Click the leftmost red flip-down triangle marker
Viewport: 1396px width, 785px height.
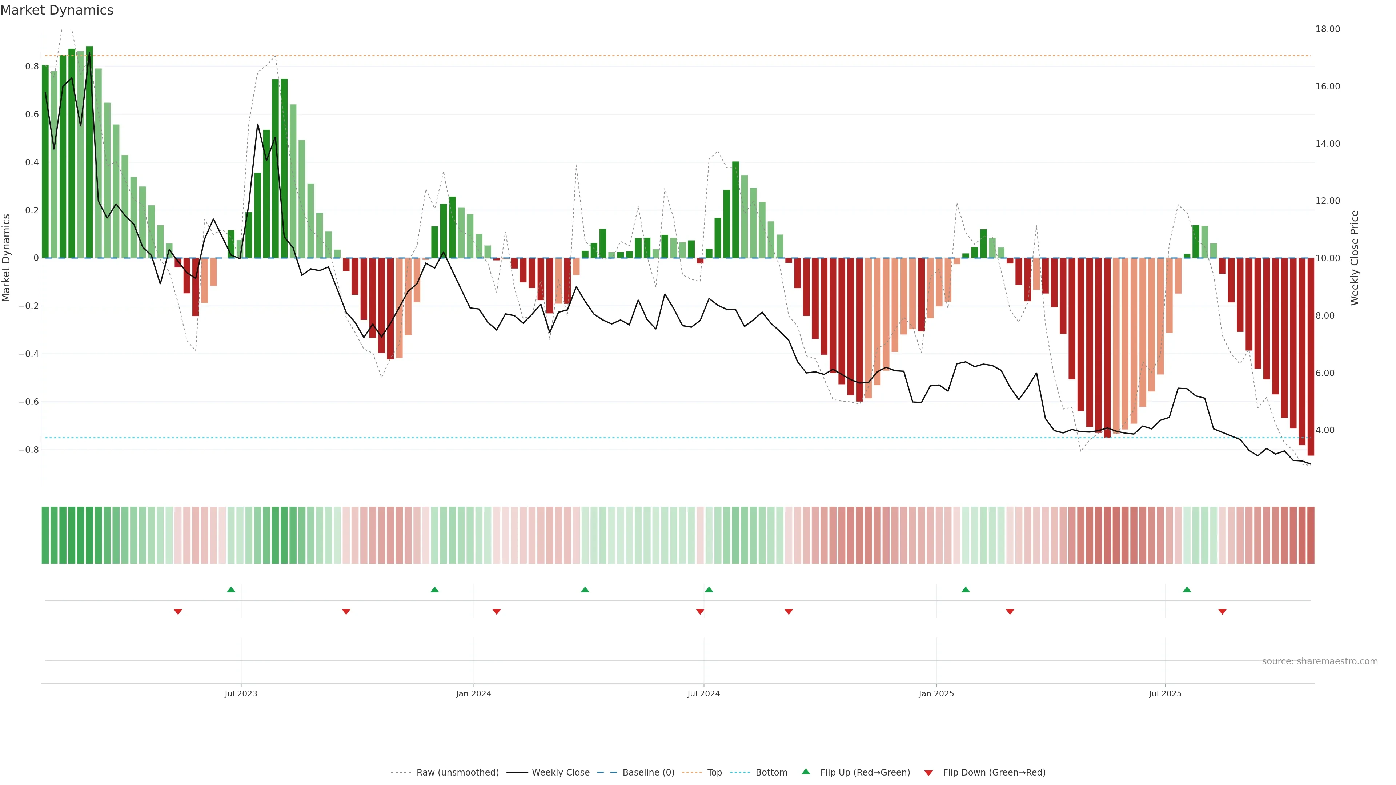(178, 612)
